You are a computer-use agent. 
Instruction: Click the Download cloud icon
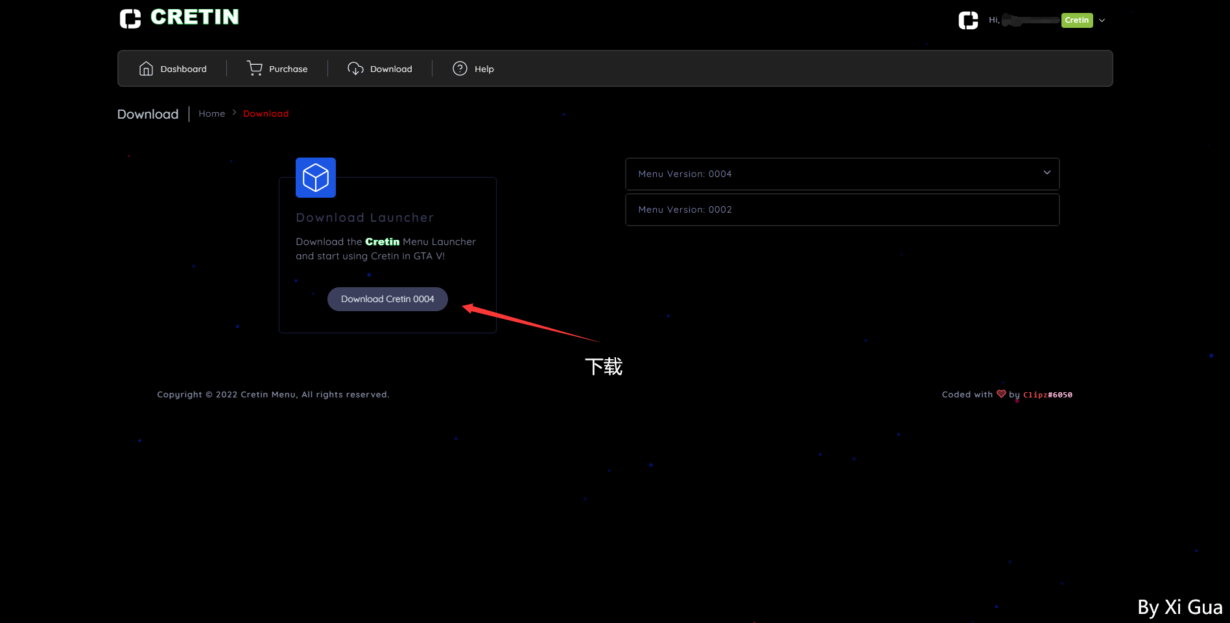[355, 69]
